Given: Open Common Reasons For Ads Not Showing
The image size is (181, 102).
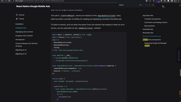Looking at the screenshot, I should (x=26, y=45).
